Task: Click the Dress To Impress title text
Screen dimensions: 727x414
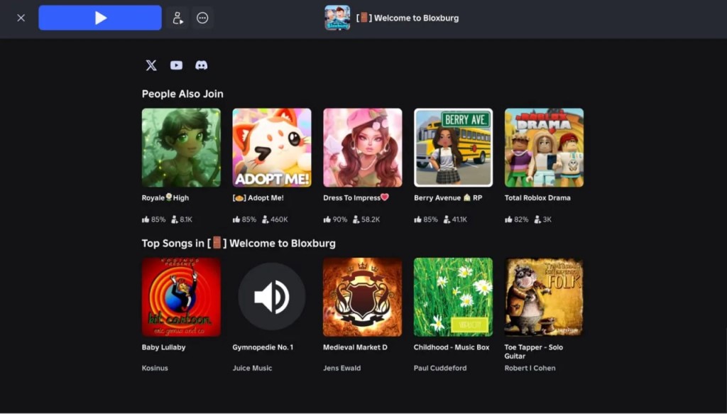Action: click(x=356, y=197)
